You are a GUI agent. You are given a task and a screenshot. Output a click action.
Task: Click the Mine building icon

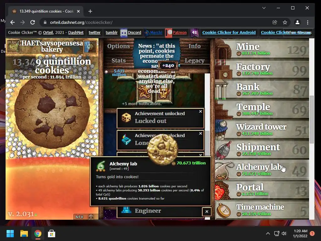pyautogui.click(x=224, y=49)
